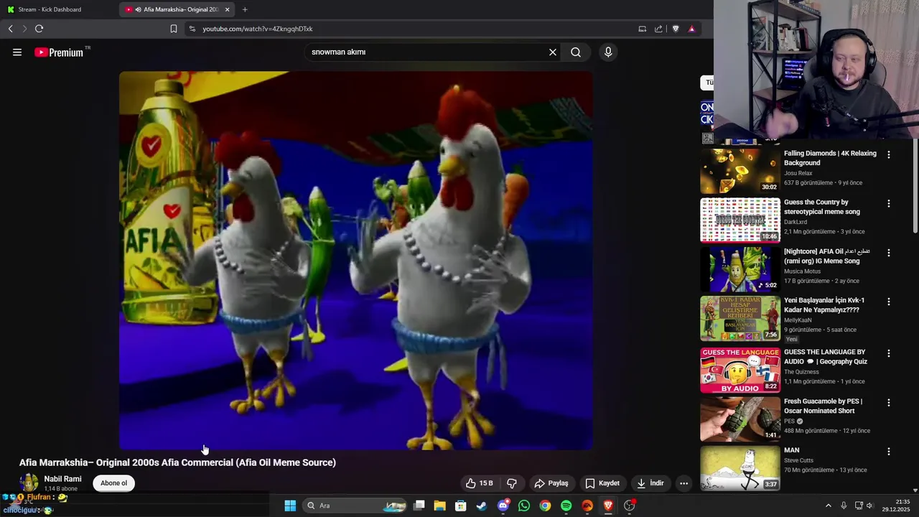Viewport: 919px width, 517px height.
Task: Close the Afia Marrakshia tab
Action: point(228,9)
